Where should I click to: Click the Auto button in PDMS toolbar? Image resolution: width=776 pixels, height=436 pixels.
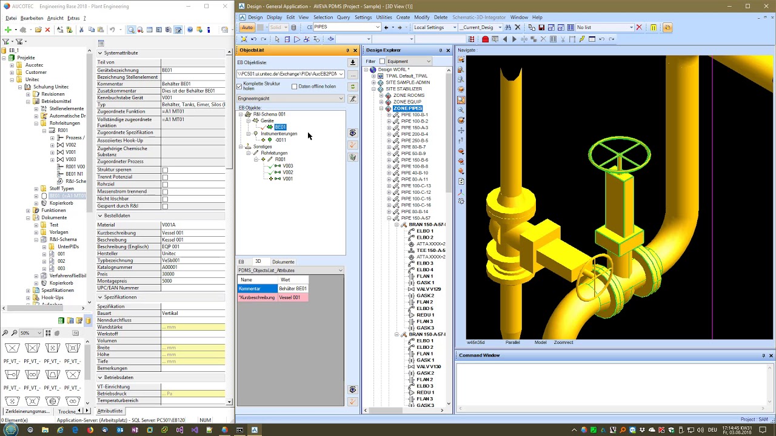[x=247, y=27]
